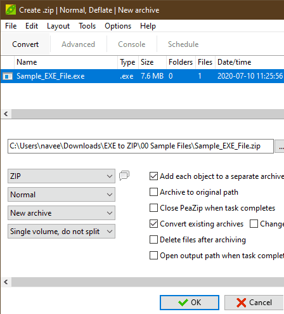The width and height of the screenshot is (284, 314).
Task: Click the output archive path field
Action: pyautogui.click(x=141, y=146)
